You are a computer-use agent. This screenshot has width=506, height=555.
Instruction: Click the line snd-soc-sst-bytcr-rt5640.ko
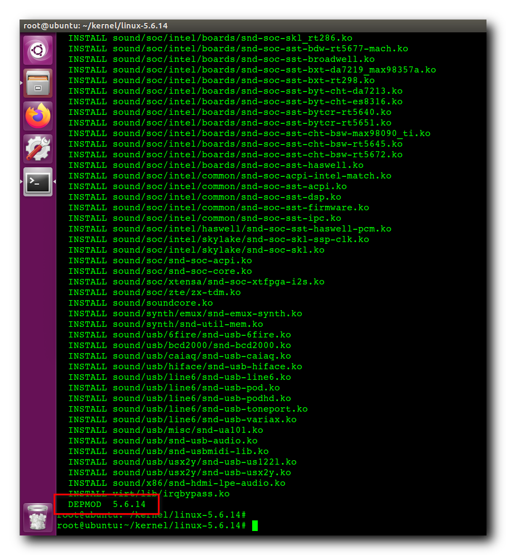(230, 113)
